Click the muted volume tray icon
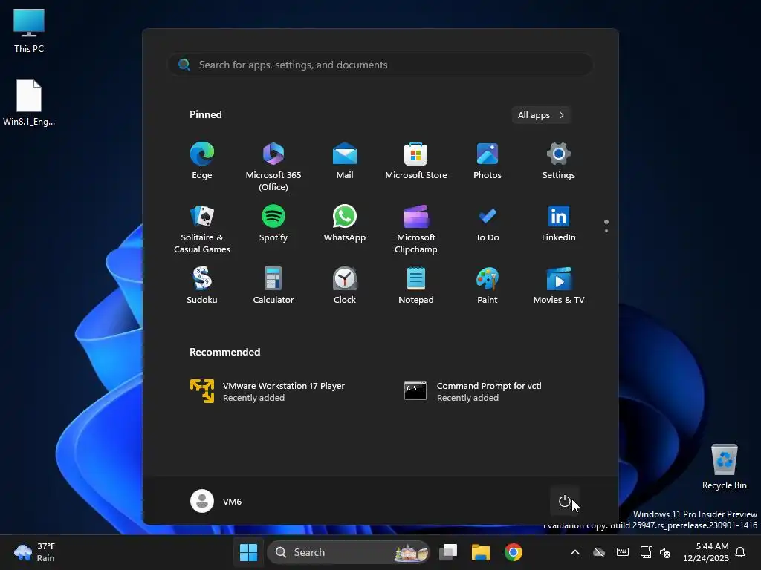 665,552
